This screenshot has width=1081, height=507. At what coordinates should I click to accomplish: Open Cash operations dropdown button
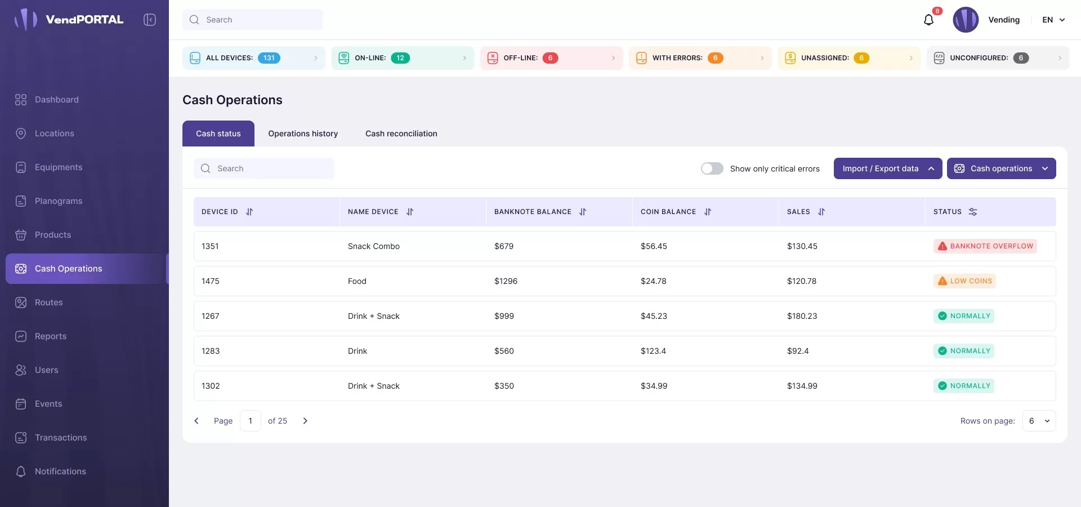click(1001, 168)
